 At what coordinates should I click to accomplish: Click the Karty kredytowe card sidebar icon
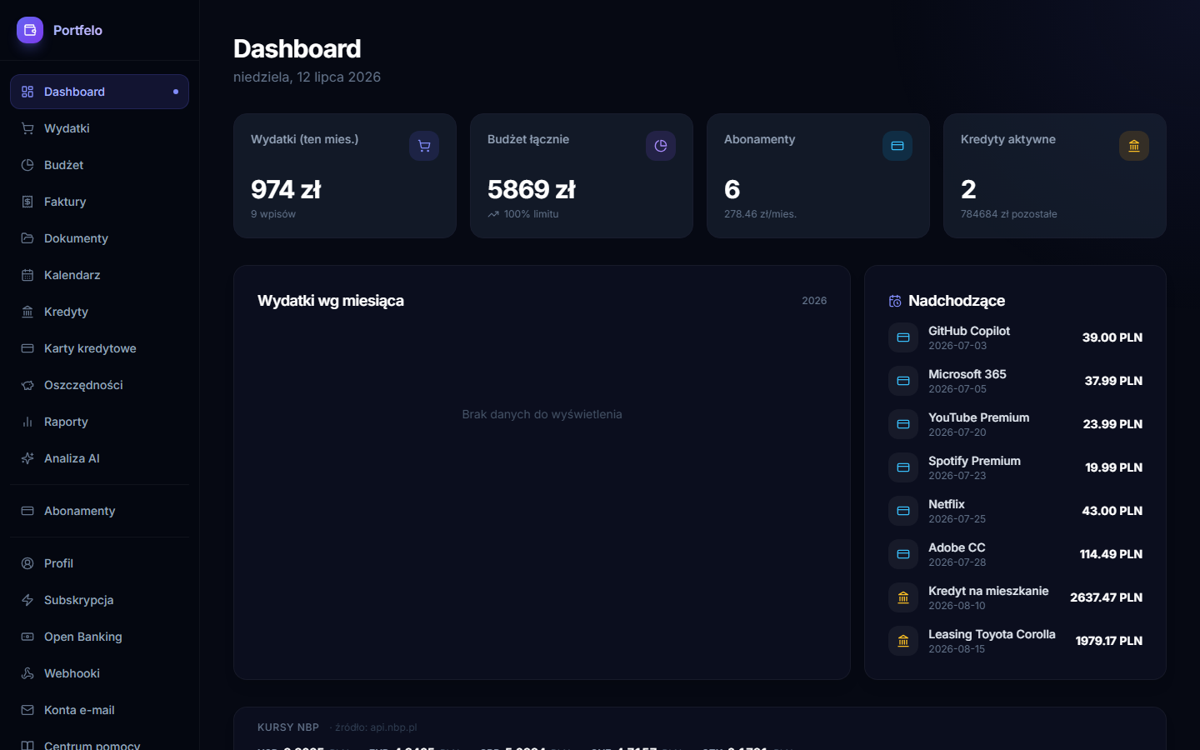[x=27, y=348]
